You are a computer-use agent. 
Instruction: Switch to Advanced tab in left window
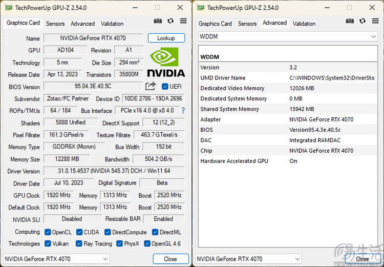coord(83,24)
